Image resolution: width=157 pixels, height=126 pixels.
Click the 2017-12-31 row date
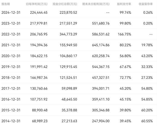[x=11, y=88]
